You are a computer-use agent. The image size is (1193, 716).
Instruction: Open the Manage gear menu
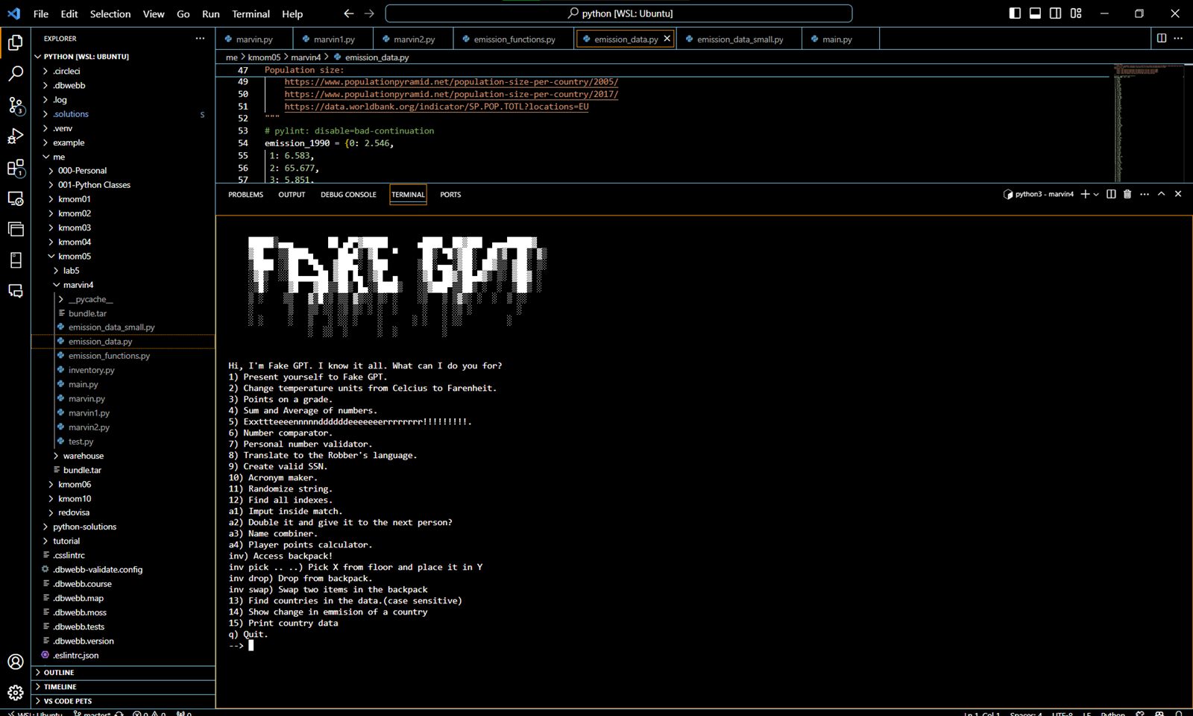(x=15, y=693)
